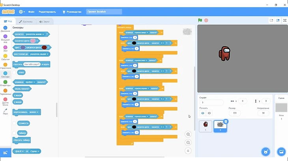Click the project title field
288x161 pixels.
104,11
